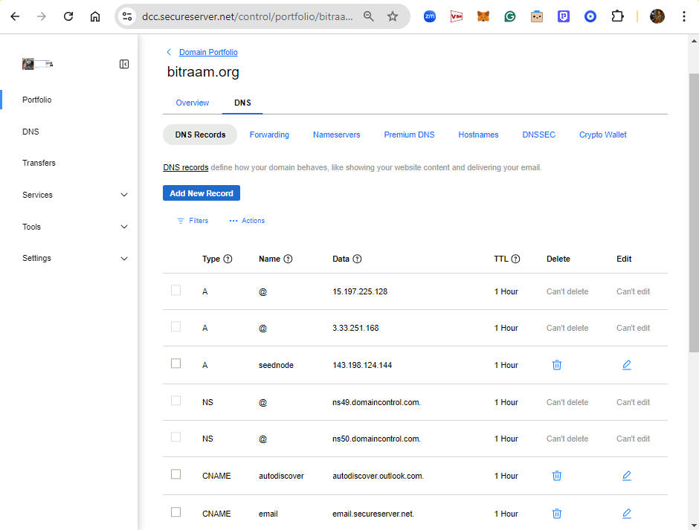Viewport: 699px width, 530px height.
Task: Click the browser forward arrow
Action: [42, 16]
